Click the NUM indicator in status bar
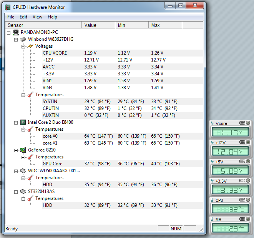Image resolution: width=254 pixels, height=238 pixels. 176,229
